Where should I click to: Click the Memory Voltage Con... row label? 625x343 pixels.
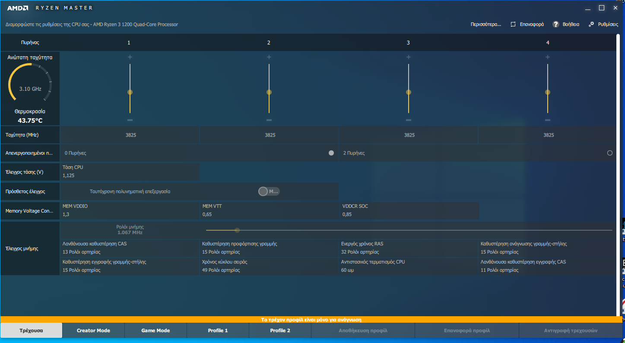29,211
